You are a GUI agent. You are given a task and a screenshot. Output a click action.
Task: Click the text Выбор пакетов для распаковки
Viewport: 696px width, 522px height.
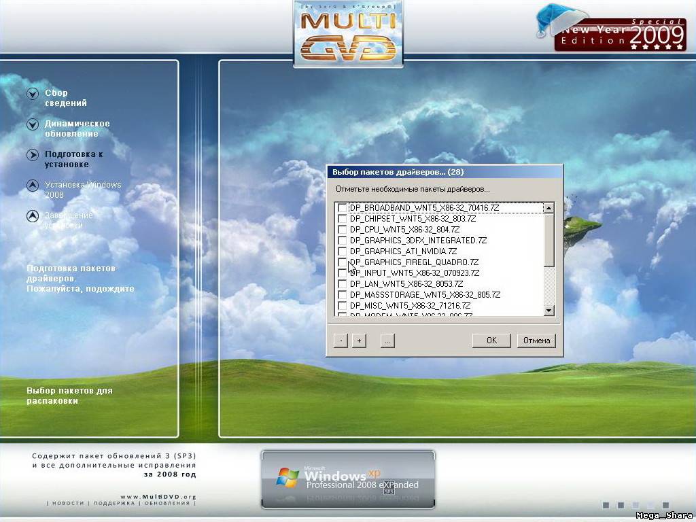click(x=70, y=396)
